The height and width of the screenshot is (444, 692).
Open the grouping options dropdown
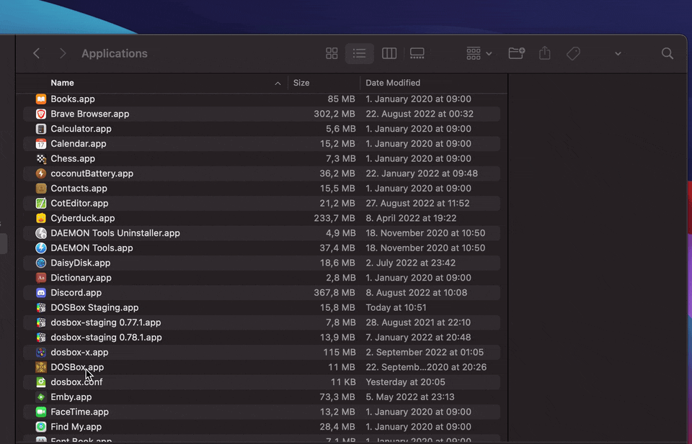(x=477, y=53)
